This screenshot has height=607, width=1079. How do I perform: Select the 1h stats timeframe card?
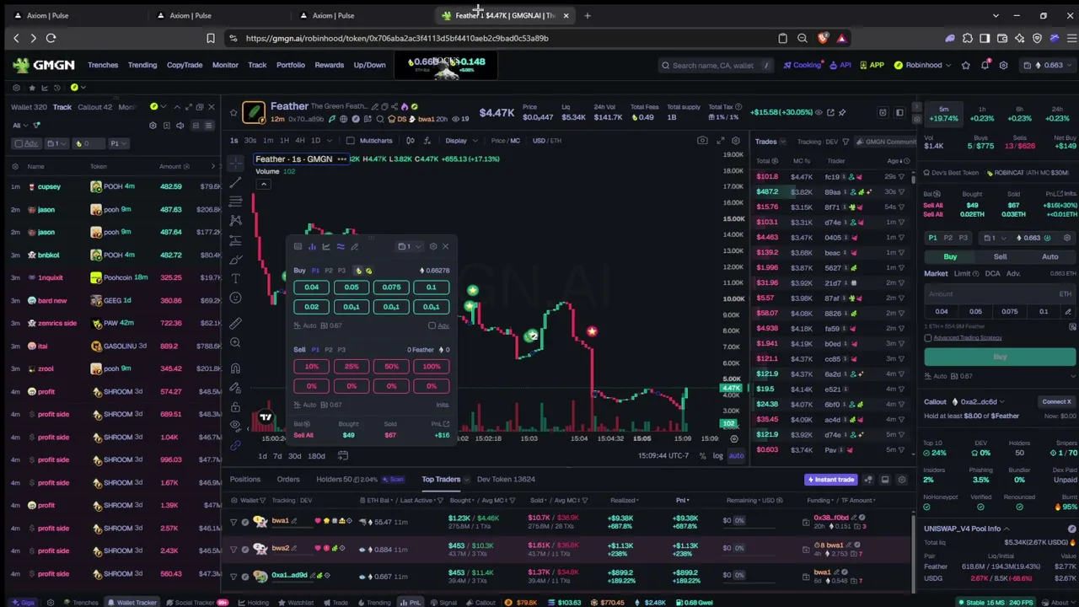(981, 114)
